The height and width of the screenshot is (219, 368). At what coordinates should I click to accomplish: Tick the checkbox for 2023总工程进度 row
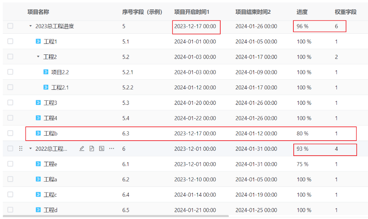(10, 26)
